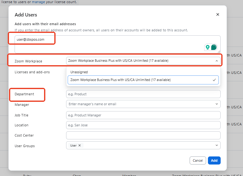Click the User Groups label
The image size is (243, 176).
click(x=25, y=146)
